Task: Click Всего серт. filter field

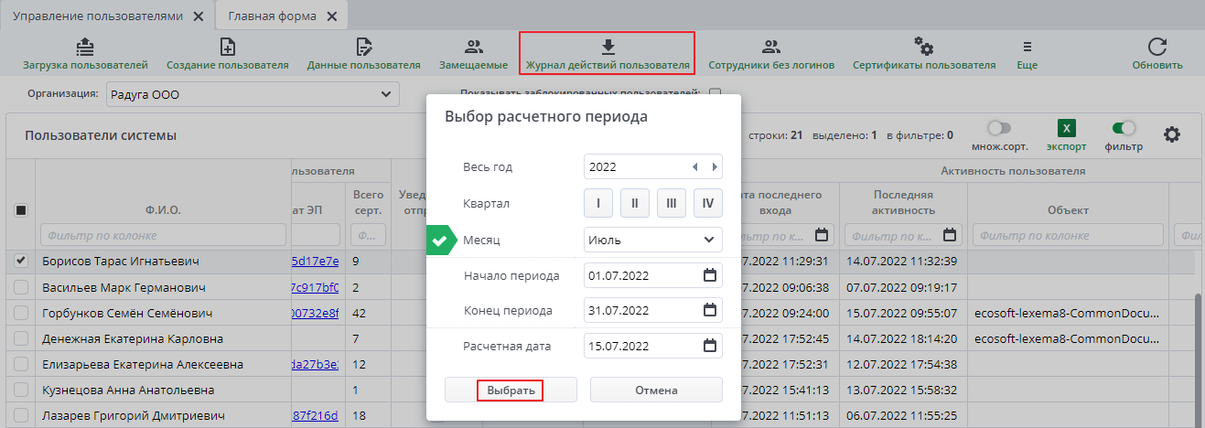Action: (369, 236)
